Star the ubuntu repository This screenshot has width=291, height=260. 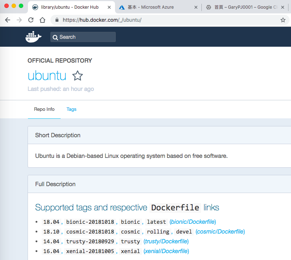point(77,76)
